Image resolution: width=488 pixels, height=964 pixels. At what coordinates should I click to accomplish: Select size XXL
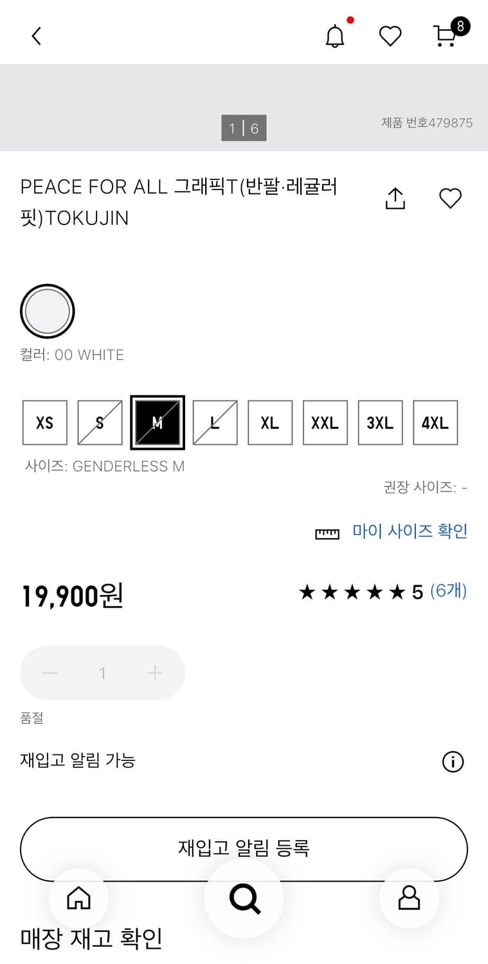coord(325,423)
